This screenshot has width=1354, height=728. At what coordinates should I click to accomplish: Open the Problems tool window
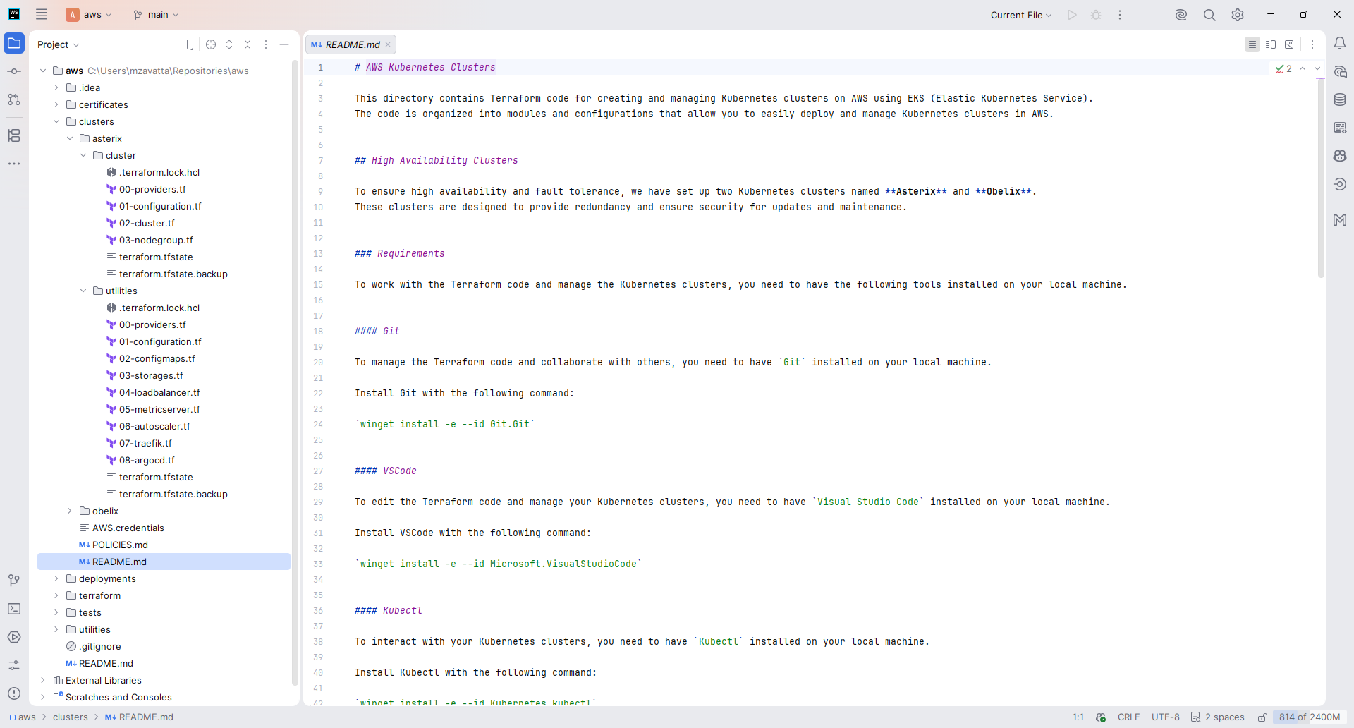14,693
